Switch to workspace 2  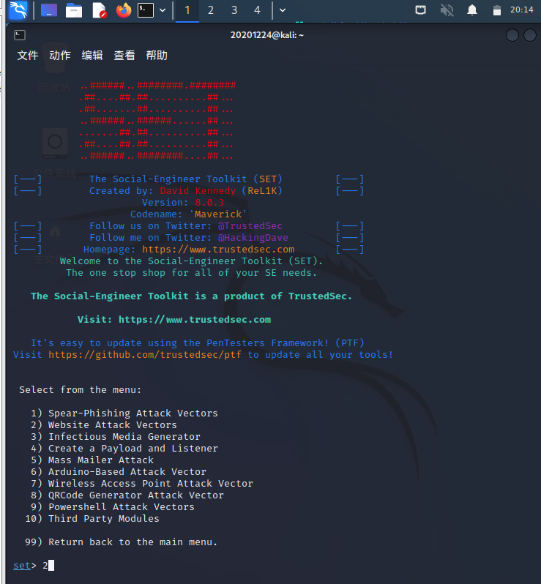pos(211,10)
